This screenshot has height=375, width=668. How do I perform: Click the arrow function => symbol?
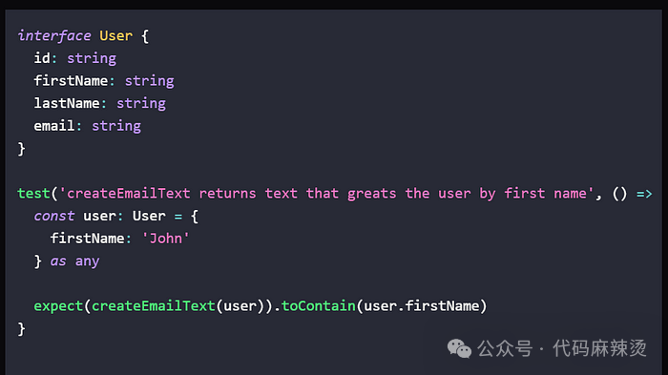(644, 194)
